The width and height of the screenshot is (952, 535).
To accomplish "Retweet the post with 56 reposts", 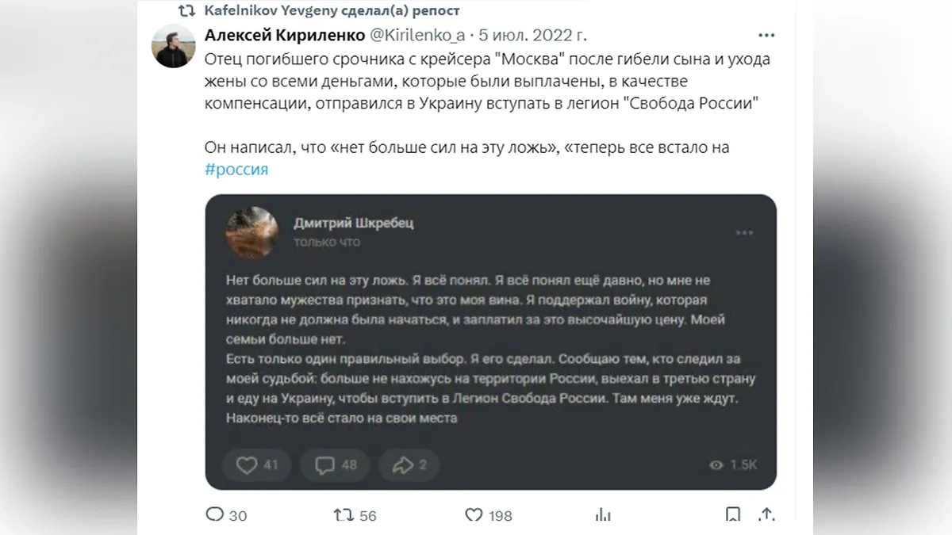I will [344, 515].
